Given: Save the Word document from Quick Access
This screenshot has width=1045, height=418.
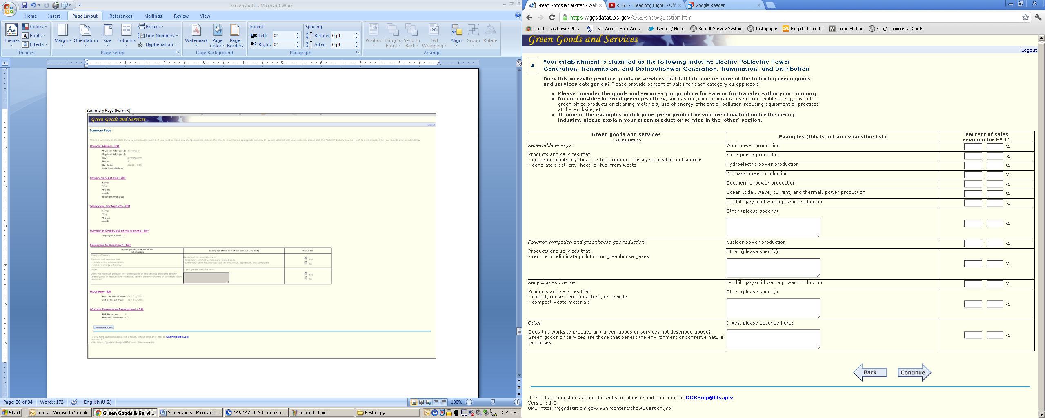Looking at the screenshot, I should (24, 5).
